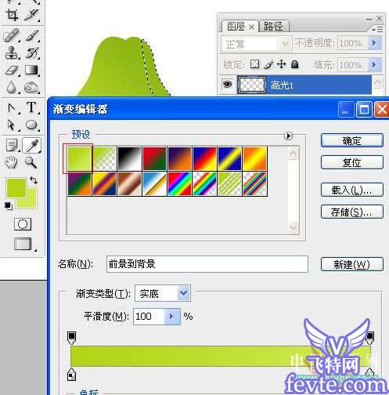Select the chrome gradient preset
The height and width of the screenshot is (395, 389).
tap(155, 183)
